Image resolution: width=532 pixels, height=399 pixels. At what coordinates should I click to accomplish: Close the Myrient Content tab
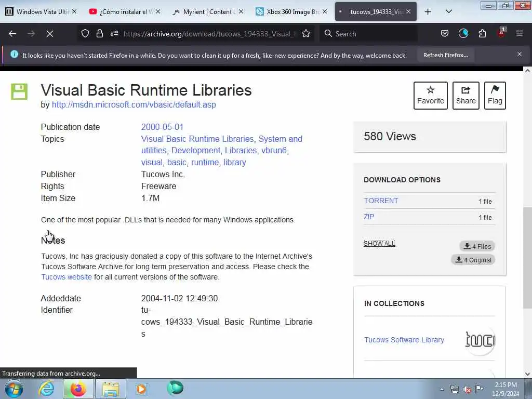click(241, 11)
